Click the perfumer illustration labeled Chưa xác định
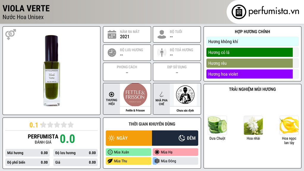The height and width of the screenshot is (171, 304). [x=185, y=95]
